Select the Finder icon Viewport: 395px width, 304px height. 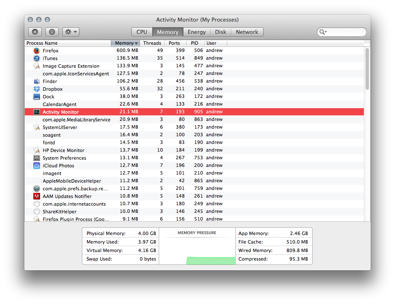[36, 81]
